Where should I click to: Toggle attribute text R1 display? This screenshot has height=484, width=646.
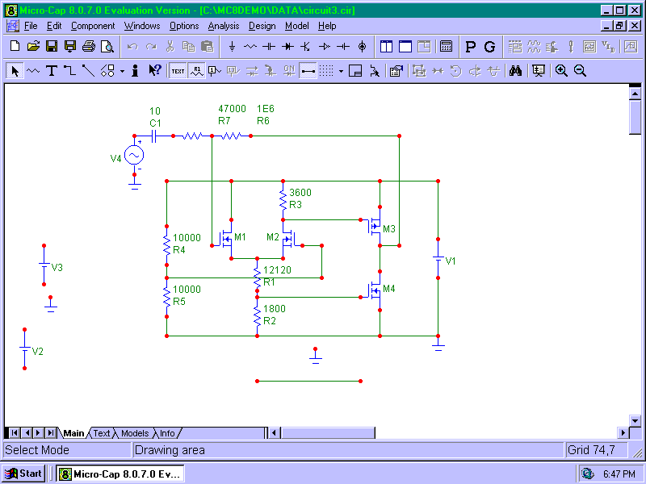(196, 71)
